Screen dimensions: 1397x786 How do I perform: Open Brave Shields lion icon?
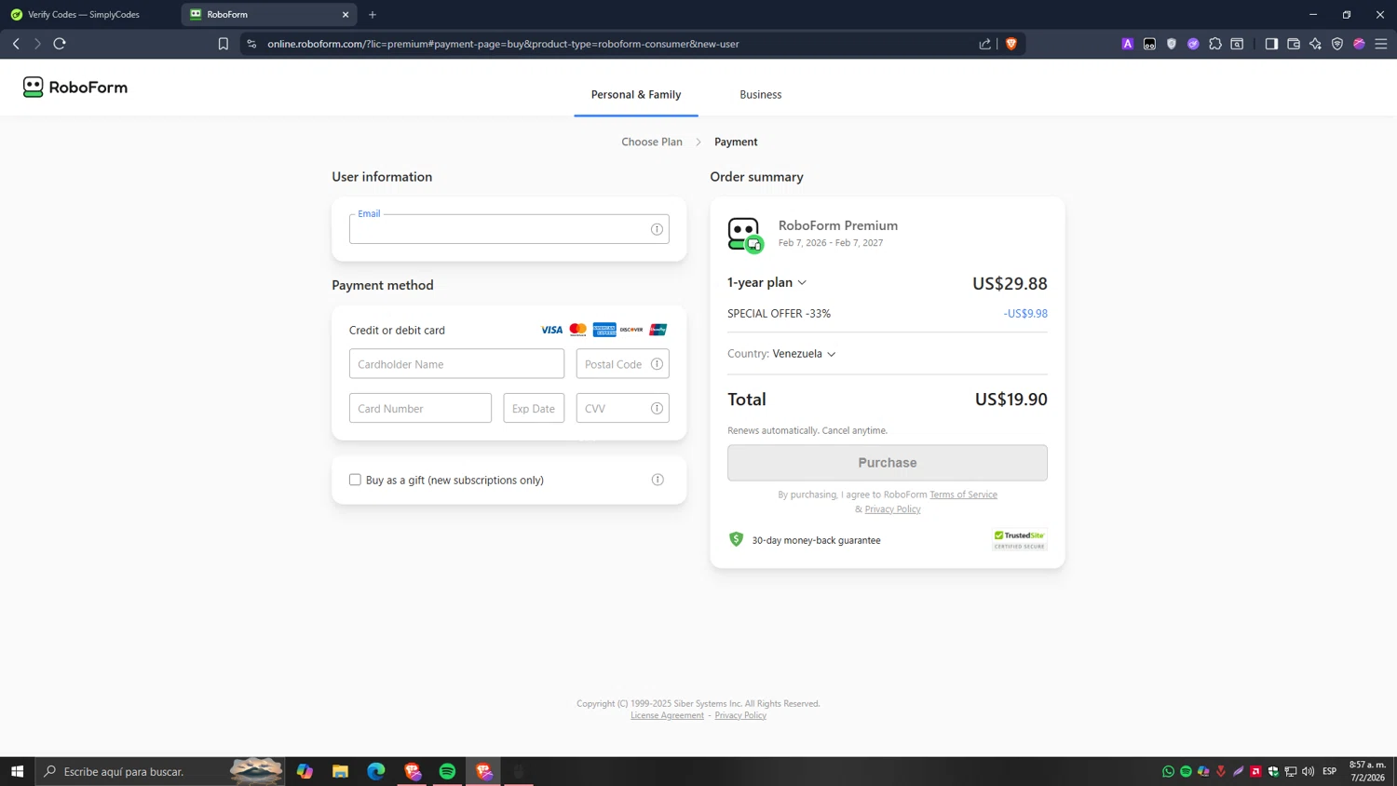click(x=1011, y=44)
